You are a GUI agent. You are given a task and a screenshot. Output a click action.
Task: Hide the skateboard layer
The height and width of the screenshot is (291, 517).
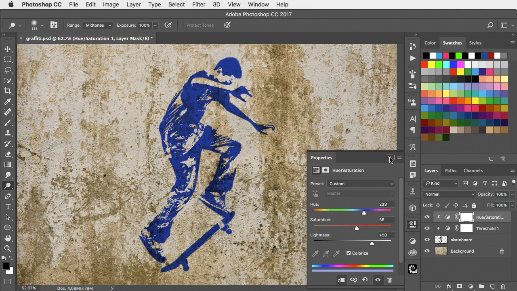coord(427,240)
